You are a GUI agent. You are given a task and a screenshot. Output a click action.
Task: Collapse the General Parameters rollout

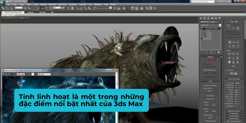click(x=234, y=79)
